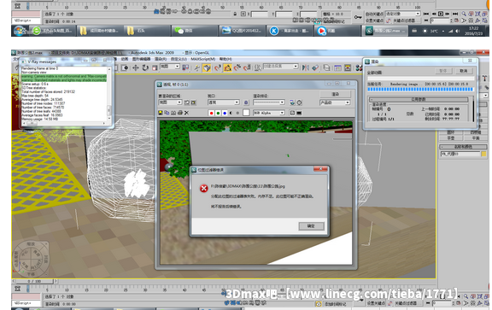Viewport: 492px width, 310px height.
Task: Open the area to render dropdown
Action: [170, 102]
